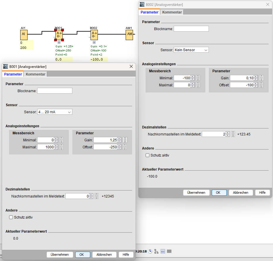The image size is (273, 261).
Task: Enable 'Schutz aktiv' in B001 dialog
Action: (x=11, y=217)
